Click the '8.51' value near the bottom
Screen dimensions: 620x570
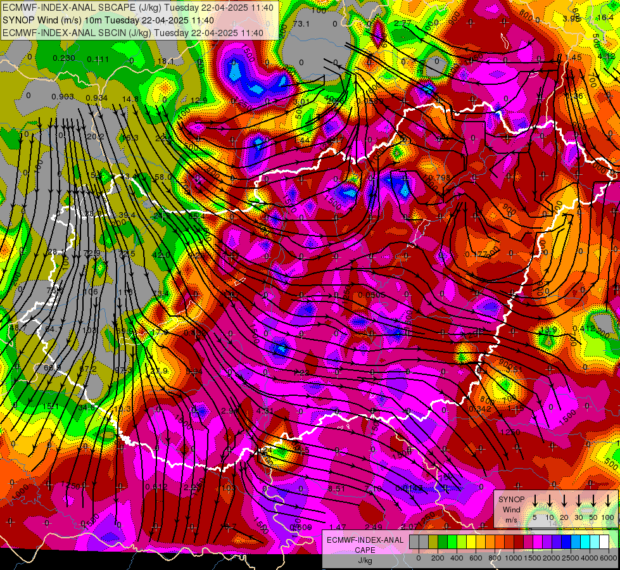[336, 488]
